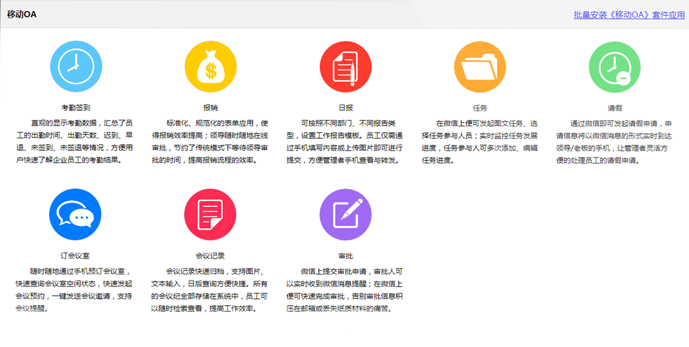This screenshot has width=689, height=347.
Task: Open the 会议记录 title label
Action: coord(210,256)
